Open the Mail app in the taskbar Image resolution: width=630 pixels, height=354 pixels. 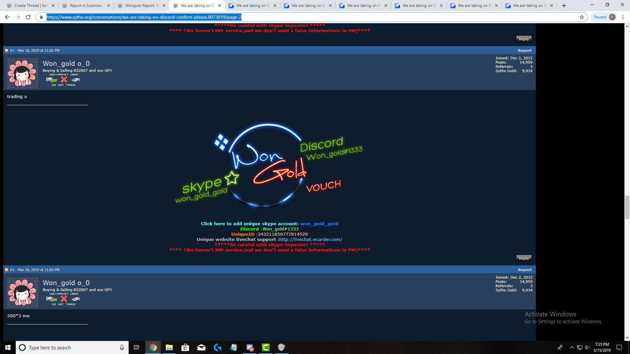pos(201,347)
